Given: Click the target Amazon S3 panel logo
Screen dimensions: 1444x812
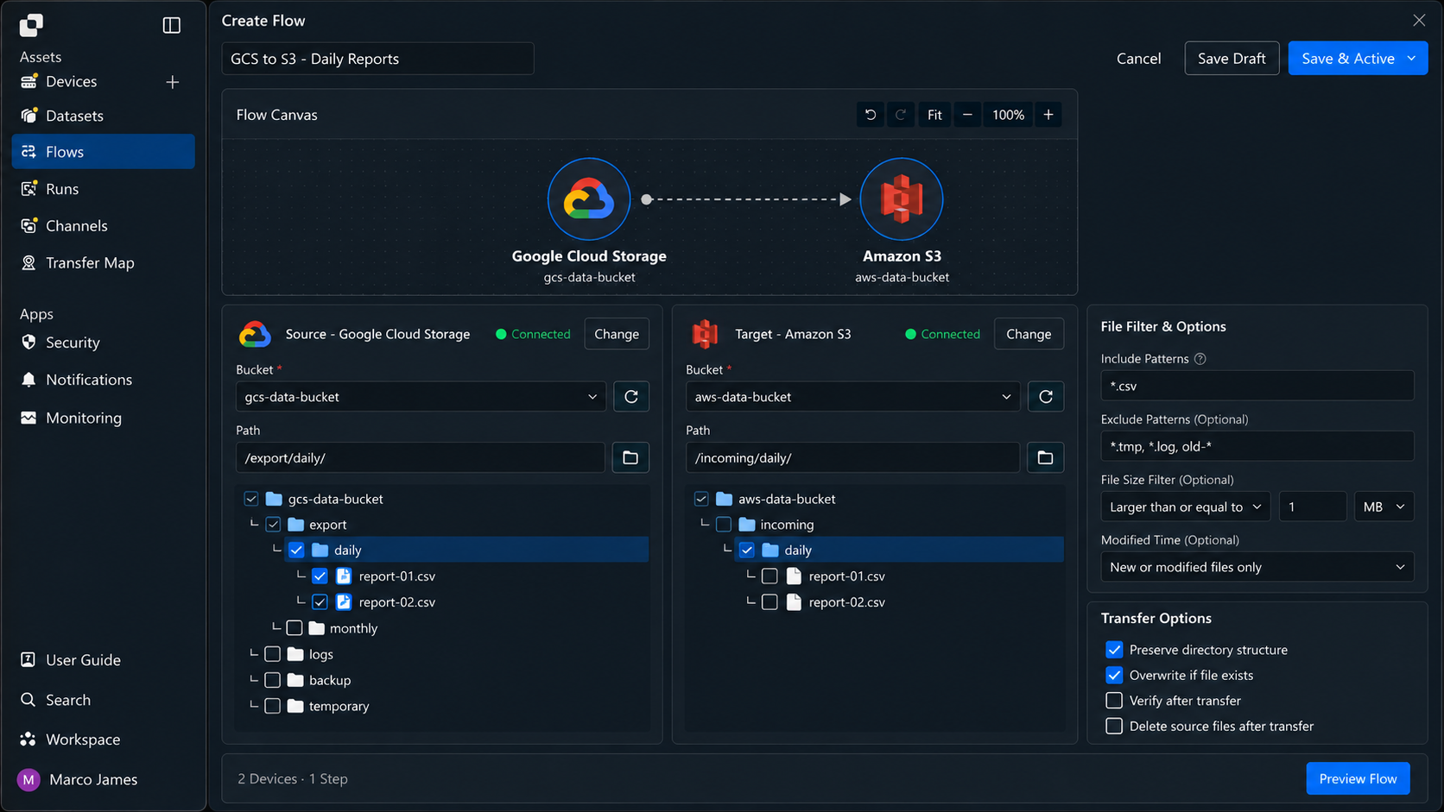Looking at the screenshot, I should [705, 334].
